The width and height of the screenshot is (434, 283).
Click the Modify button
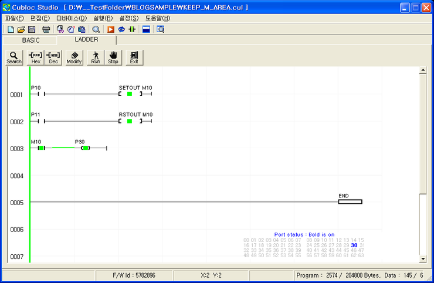[x=74, y=57]
